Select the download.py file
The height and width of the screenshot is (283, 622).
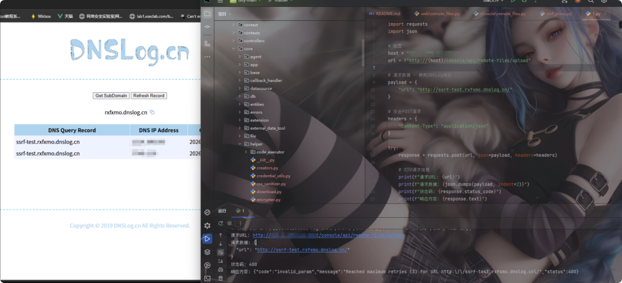[x=269, y=192]
